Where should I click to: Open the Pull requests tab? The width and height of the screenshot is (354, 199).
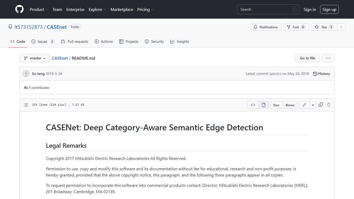[x=74, y=41]
